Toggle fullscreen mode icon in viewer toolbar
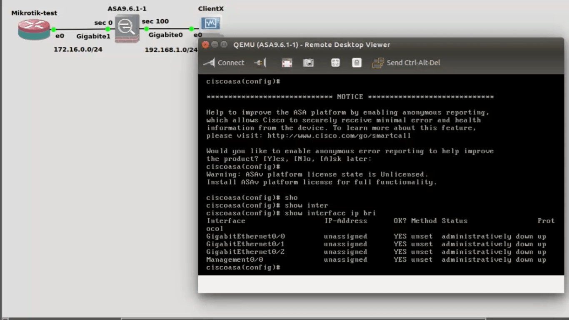 [x=287, y=62]
